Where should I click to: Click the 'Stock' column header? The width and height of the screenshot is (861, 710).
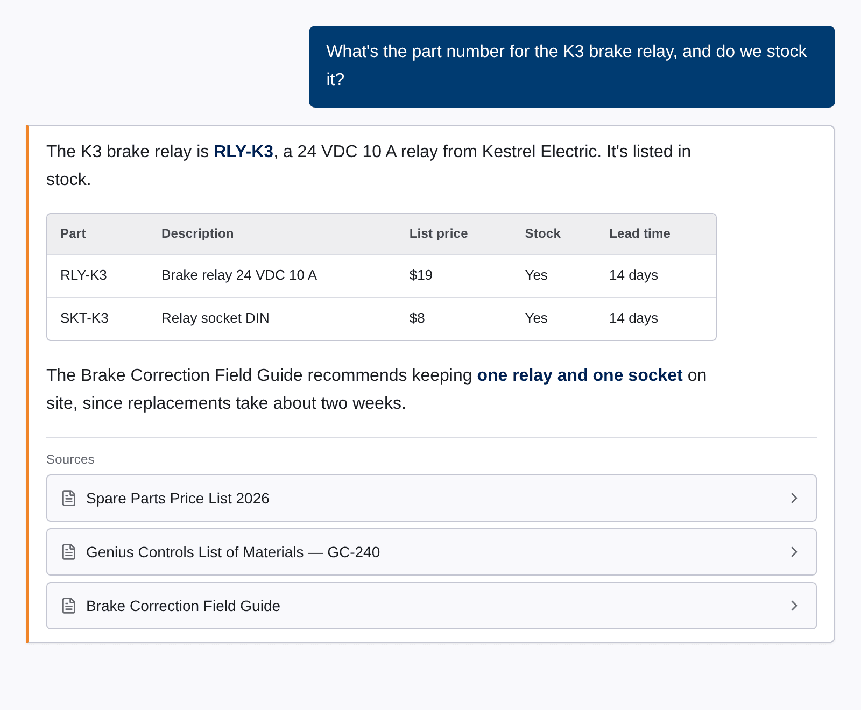[x=542, y=233]
